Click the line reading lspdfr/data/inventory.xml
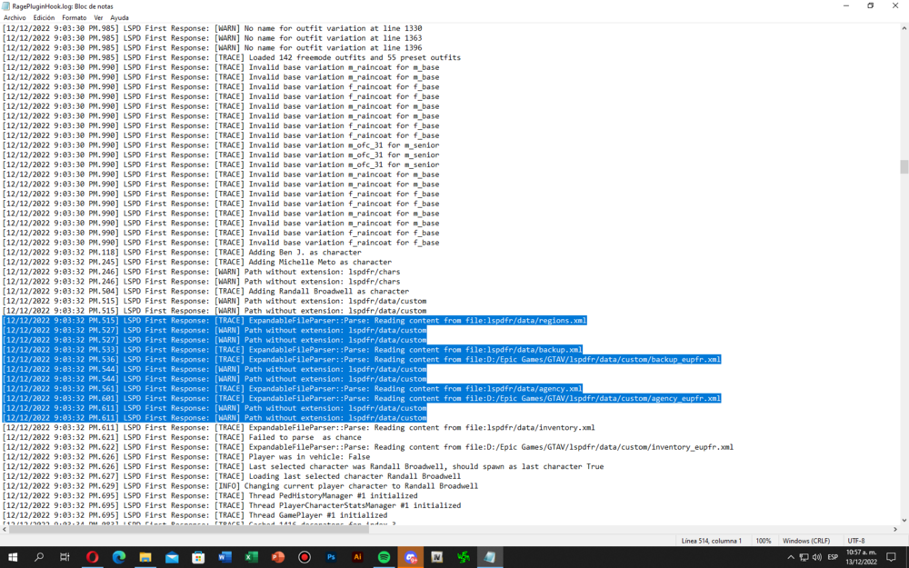909x568 pixels. click(298, 428)
